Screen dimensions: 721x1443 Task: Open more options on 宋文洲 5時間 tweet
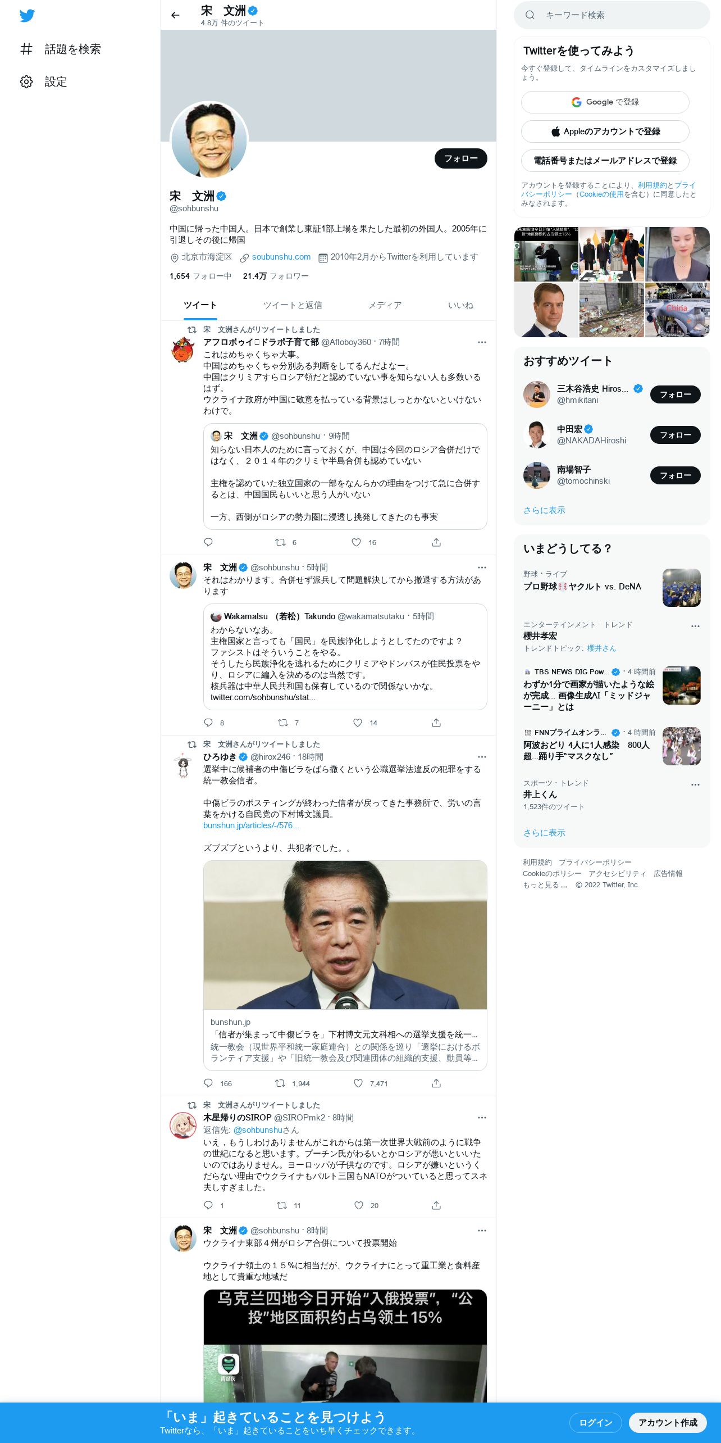tap(482, 568)
